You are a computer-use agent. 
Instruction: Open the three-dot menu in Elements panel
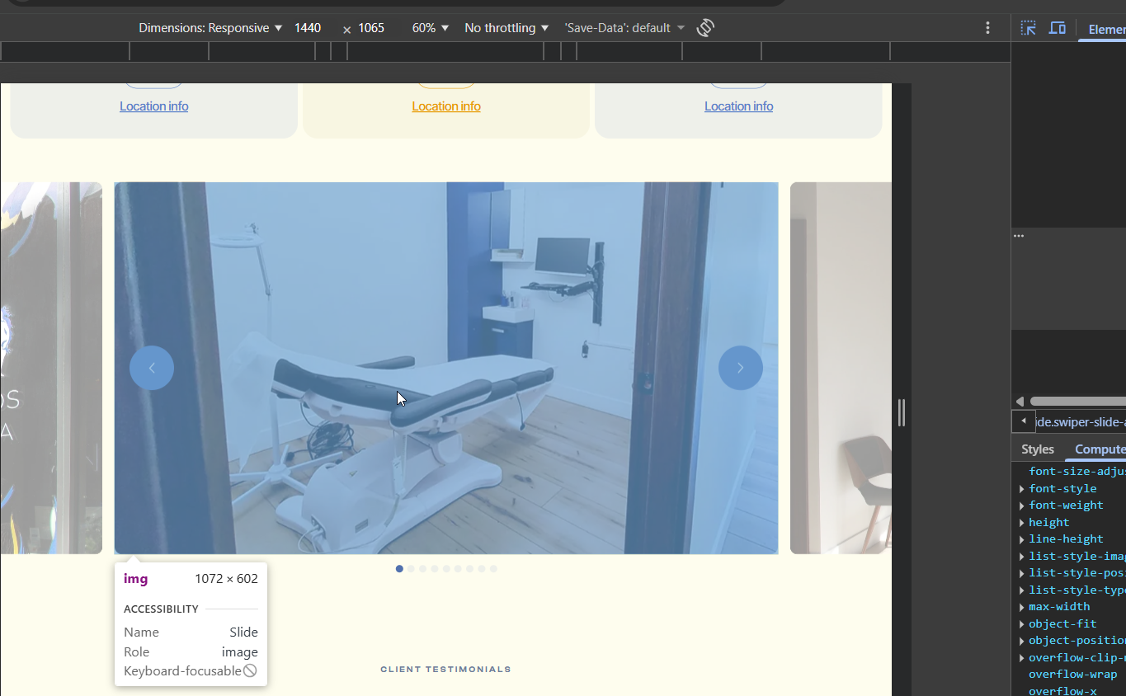point(1019,236)
